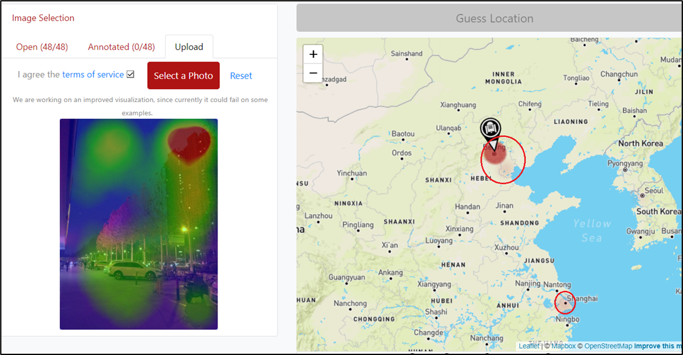The width and height of the screenshot is (683, 355).
Task: Click the small red circle at Shanghai
Action: coord(565,303)
